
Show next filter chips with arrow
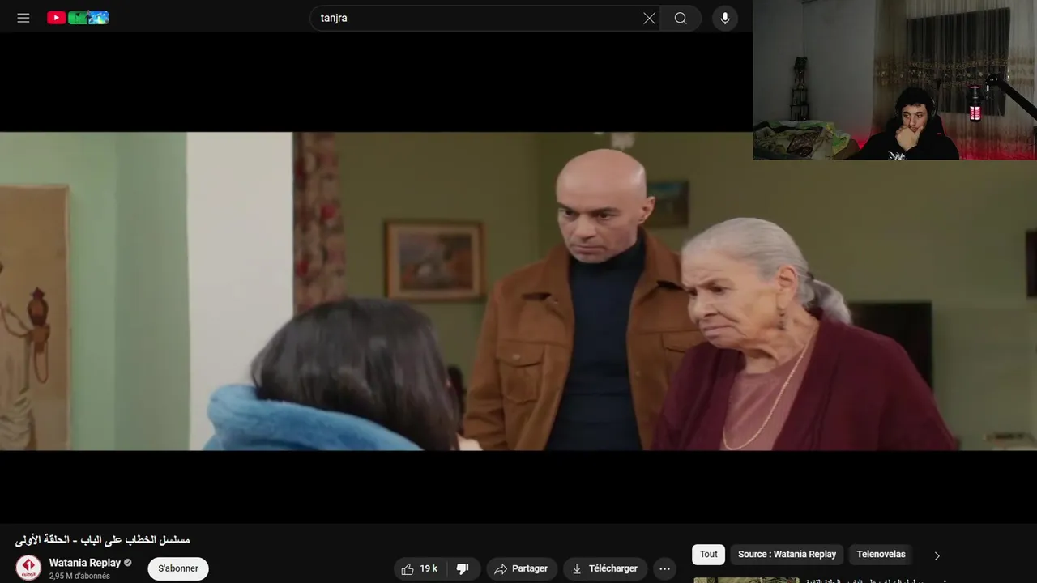point(937,555)
